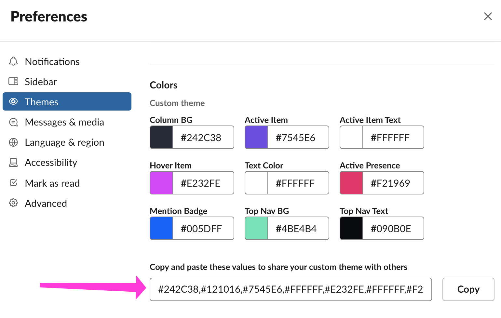Click the Sidebar panel icon
The width and height of the screenshot is (501, 318).
tap(13, 81)
